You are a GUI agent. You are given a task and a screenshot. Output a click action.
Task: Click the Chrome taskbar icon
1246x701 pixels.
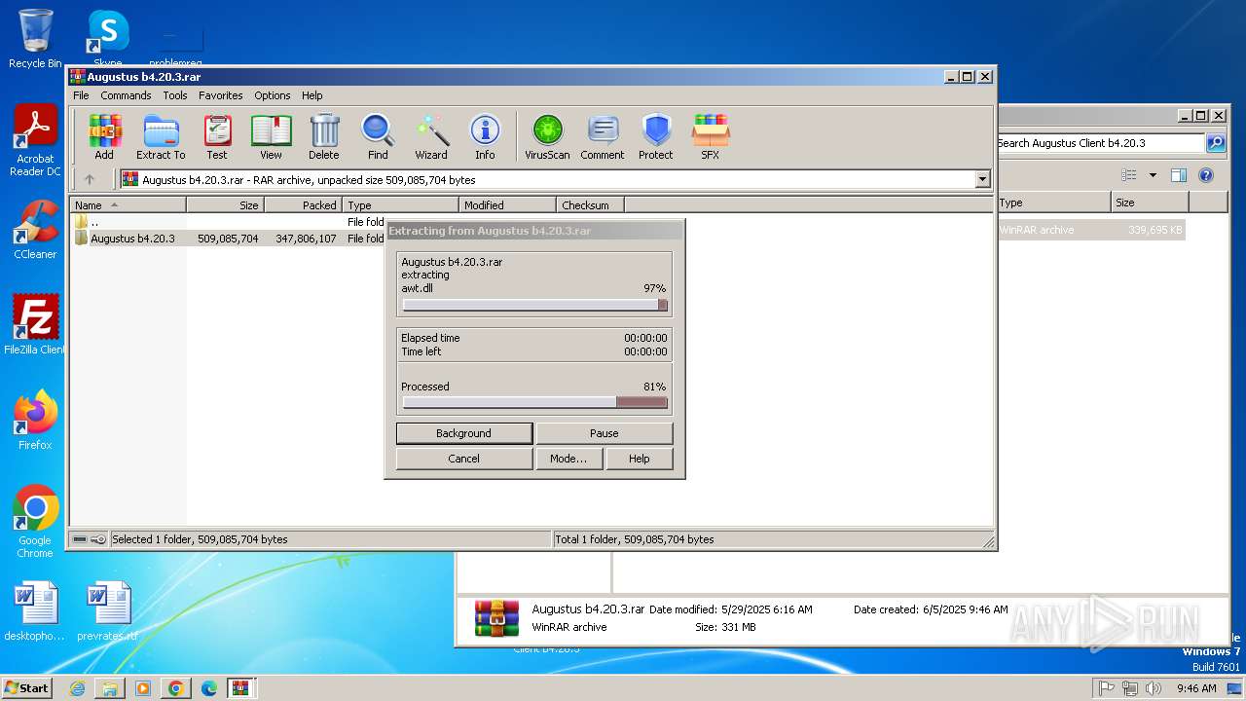click(175, 688)
